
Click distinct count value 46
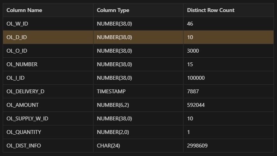[190, 24]
